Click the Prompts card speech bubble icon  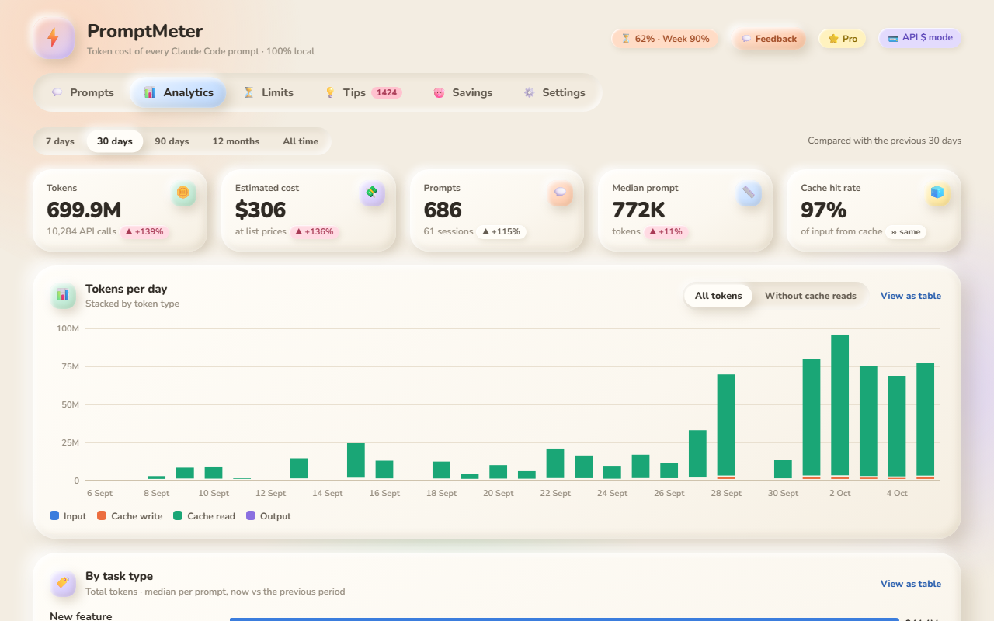(x=561, y=193)
